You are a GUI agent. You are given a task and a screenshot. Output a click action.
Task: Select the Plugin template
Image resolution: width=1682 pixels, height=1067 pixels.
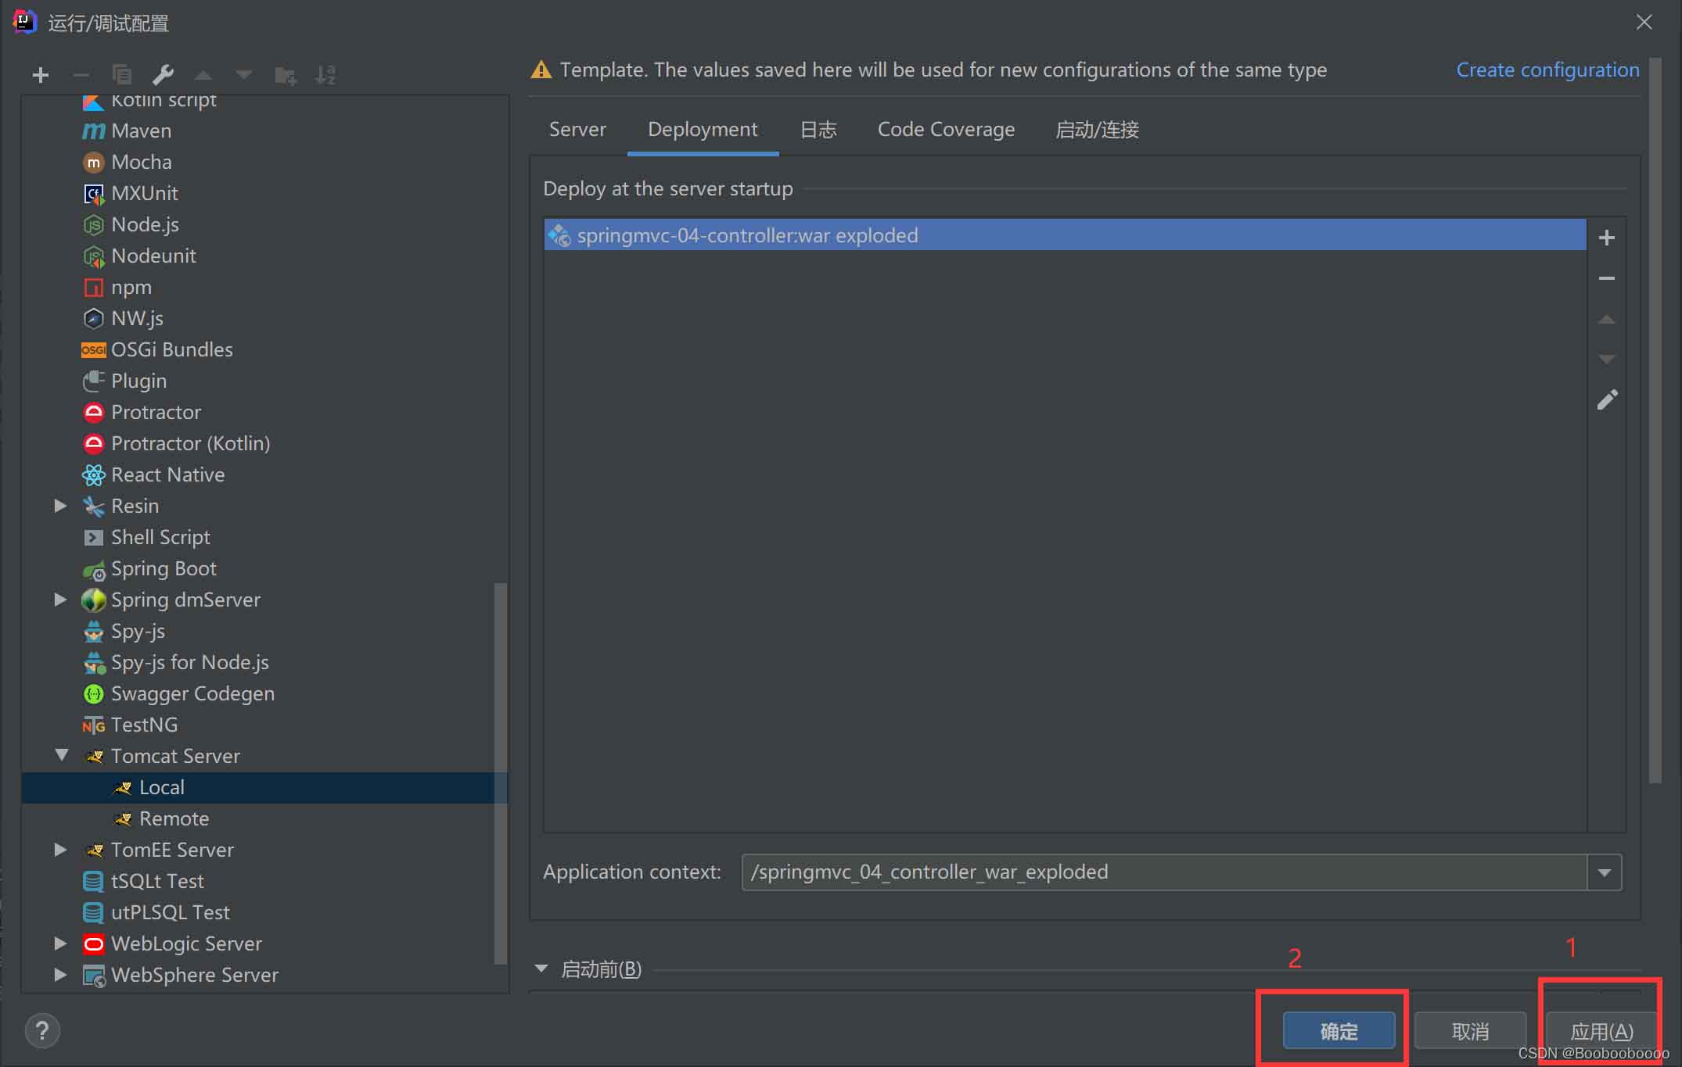pyautogui.click(x=138, y=381)
